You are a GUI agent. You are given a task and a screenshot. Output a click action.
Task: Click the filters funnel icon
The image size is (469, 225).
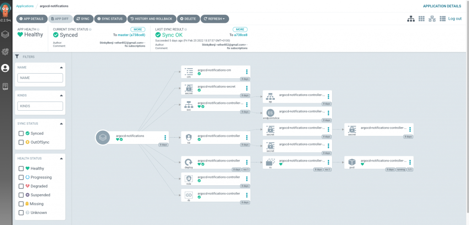coord(17,56)
